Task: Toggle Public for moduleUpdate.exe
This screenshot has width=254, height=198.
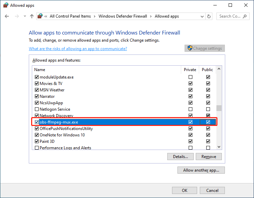Action: (x=208, y=77)
